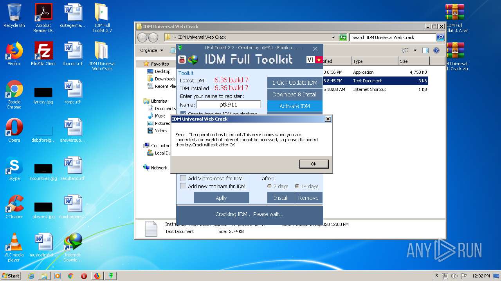This screenshot has height=281, width=501.
Task: Show hidden system tray icons
Action: [x=437, y=276]
